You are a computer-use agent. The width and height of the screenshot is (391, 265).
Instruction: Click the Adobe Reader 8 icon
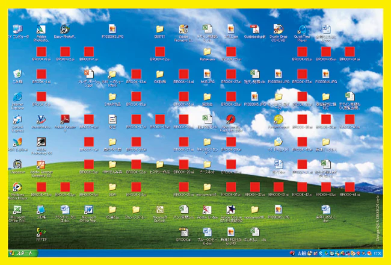[65, 119]
